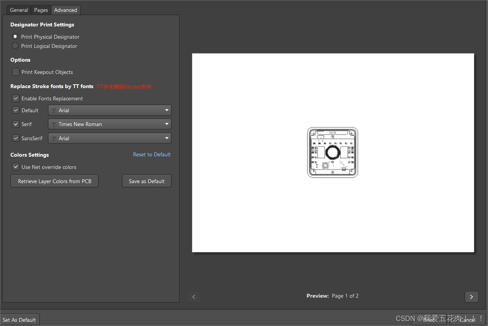Open the Default font Arial dropdown

[110, 110]
